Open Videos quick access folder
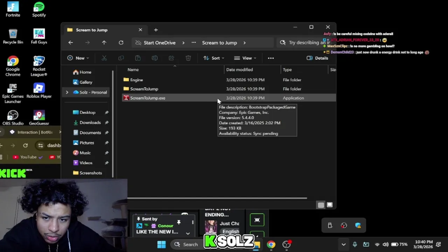Image resolution: width=448 pixels, height=252 pixels. pyautogui.click(x=86, y=163)
